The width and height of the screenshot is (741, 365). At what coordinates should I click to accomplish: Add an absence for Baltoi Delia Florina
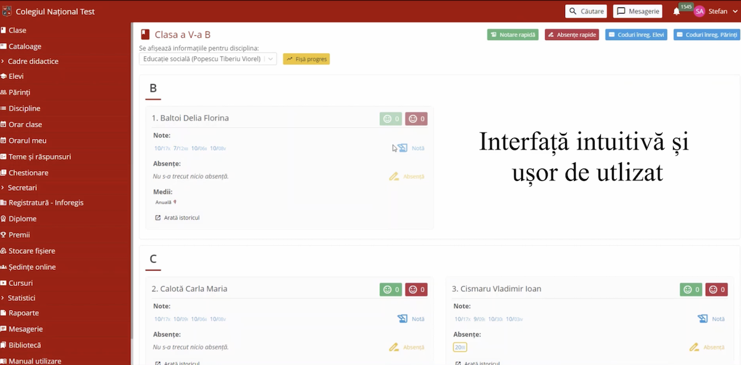click(407, 177)
